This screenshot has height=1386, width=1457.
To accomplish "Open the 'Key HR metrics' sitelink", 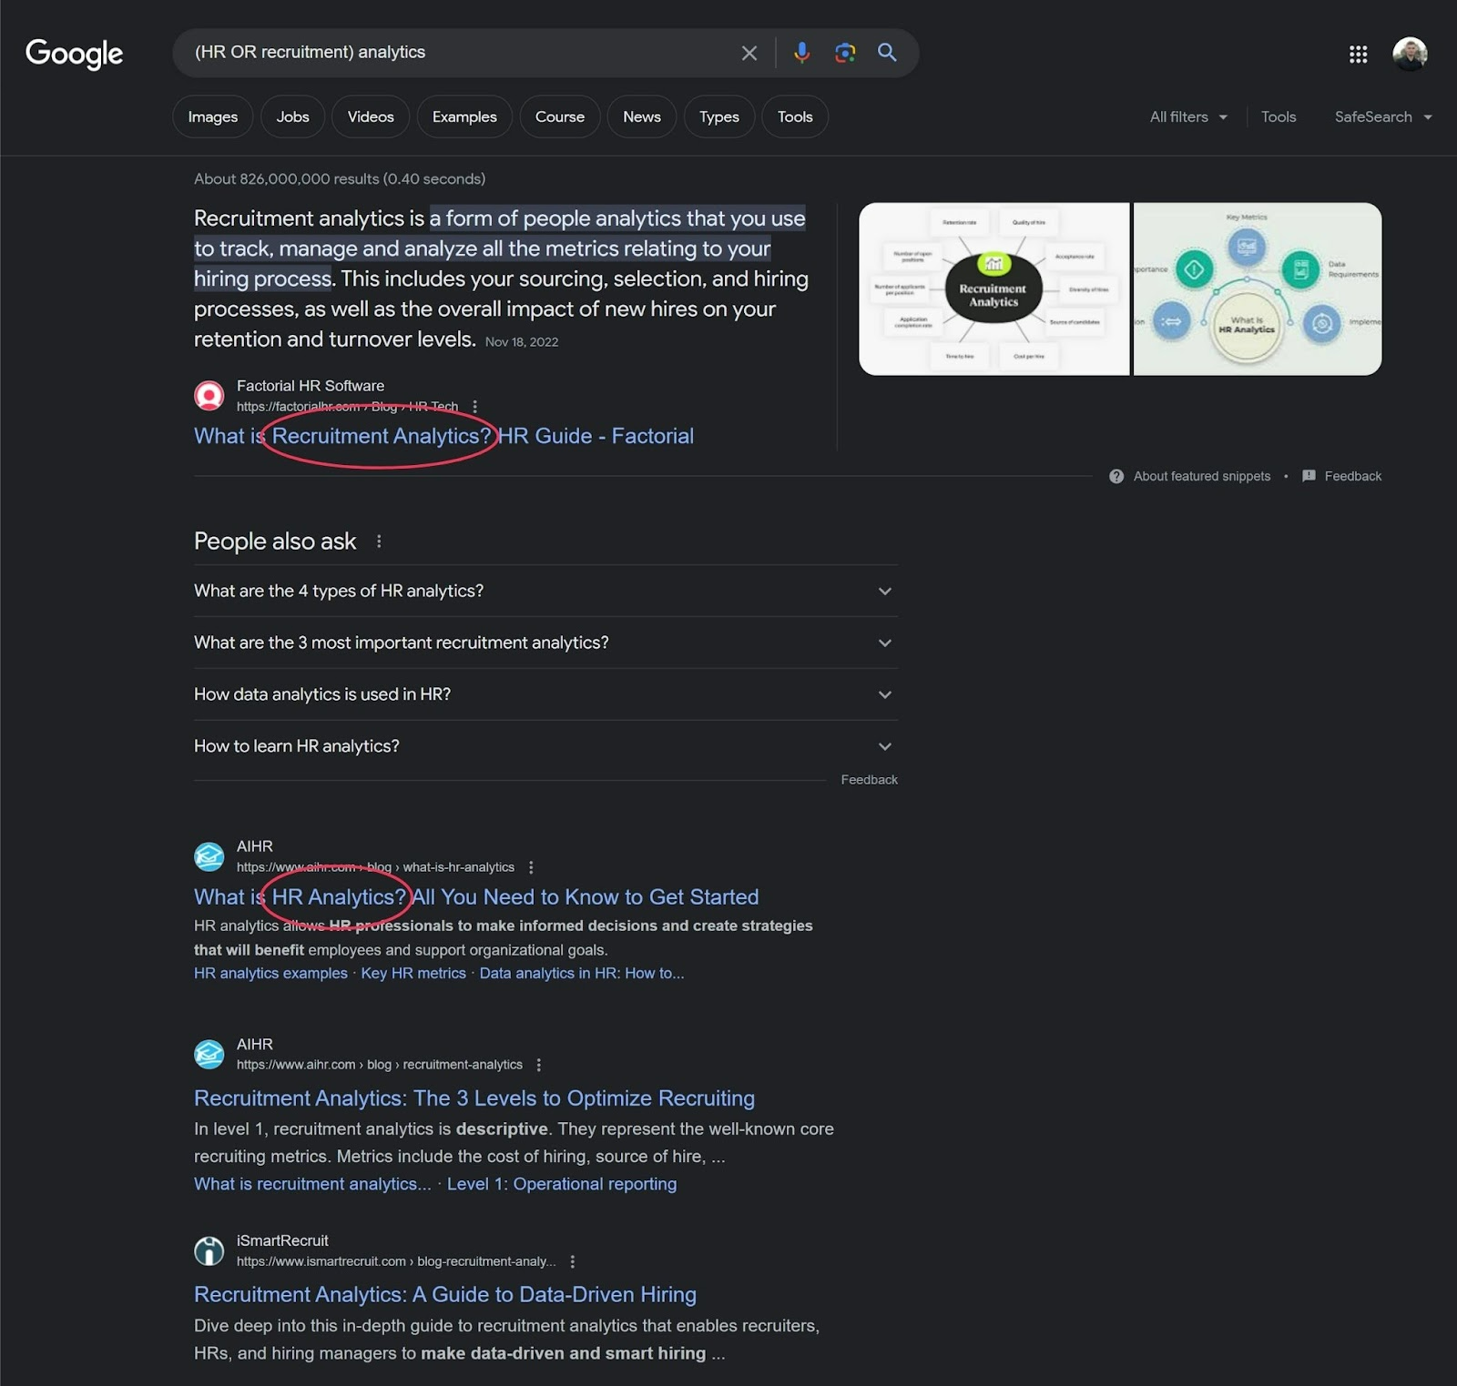I will (413, 973).
